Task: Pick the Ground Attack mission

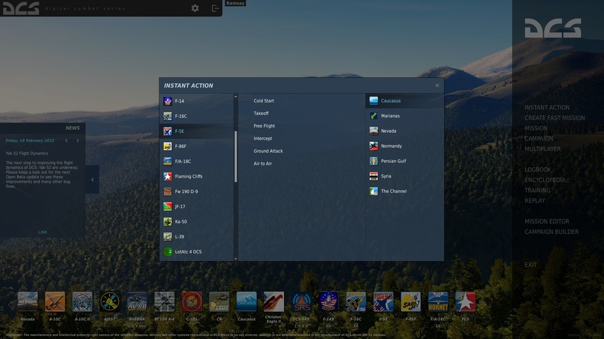Action: coord(268,151)
